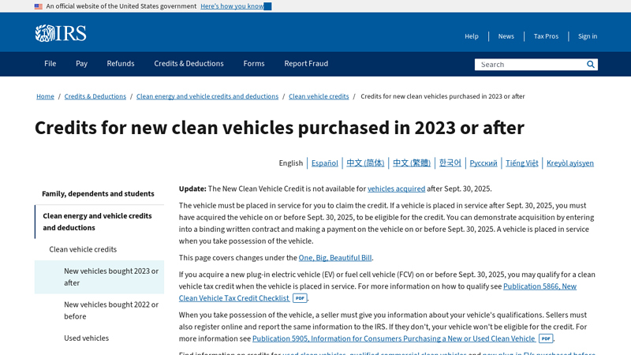Click the IRS logo
The height and width of the screenshot is (355, 631).
click(x=61, y=33)
